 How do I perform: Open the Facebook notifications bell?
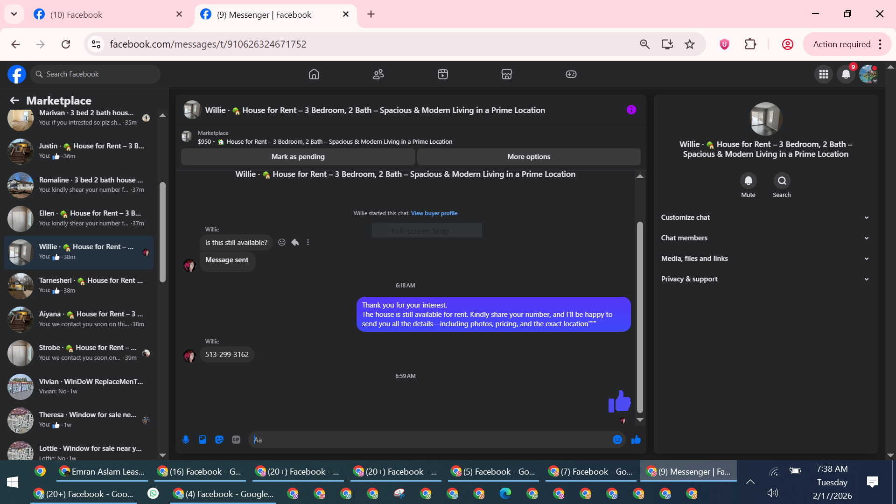(846, 74)
